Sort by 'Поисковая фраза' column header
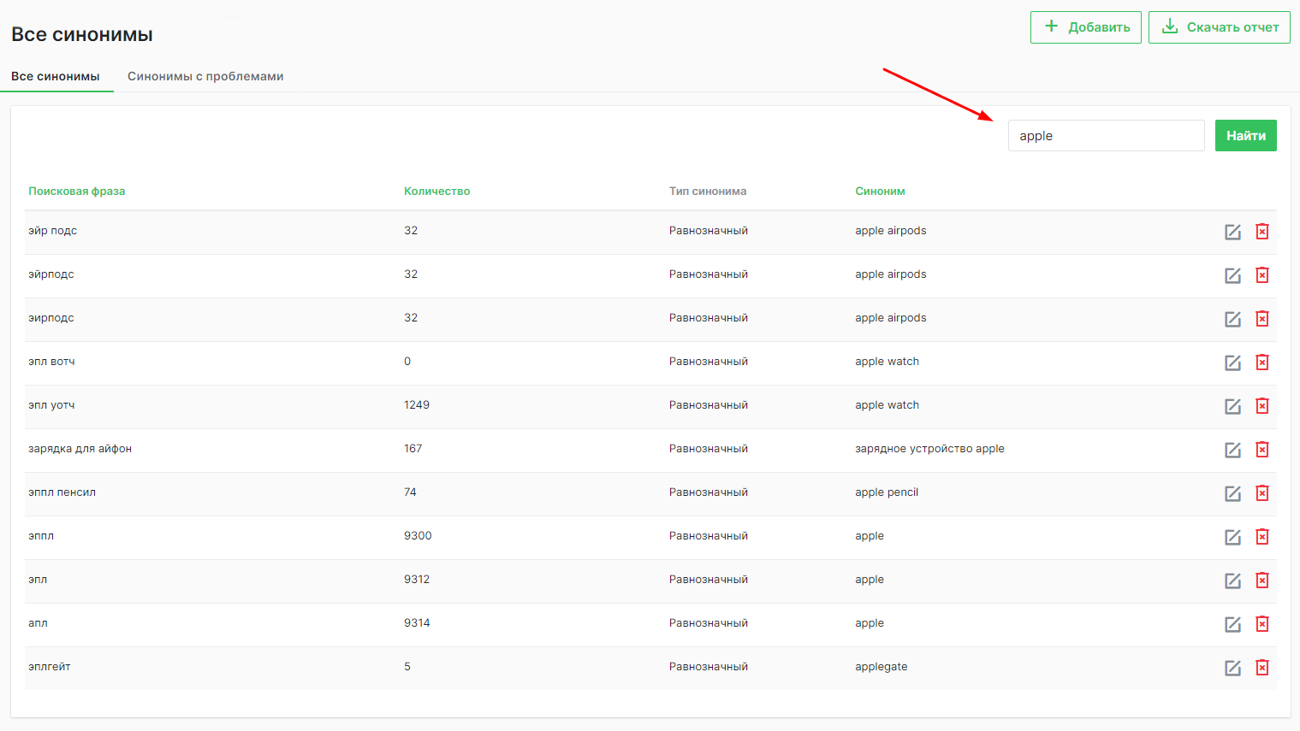 click(77, 192)
